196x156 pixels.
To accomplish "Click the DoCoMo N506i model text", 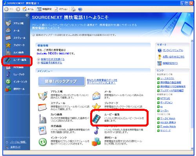I will [53, 53].
